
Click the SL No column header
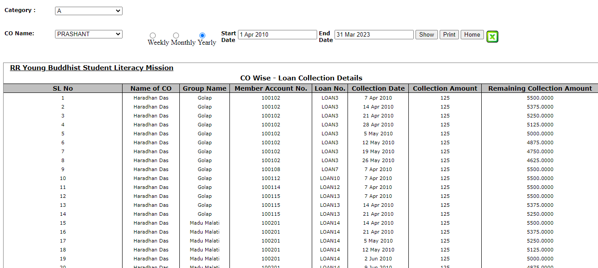tap(63, 88)
